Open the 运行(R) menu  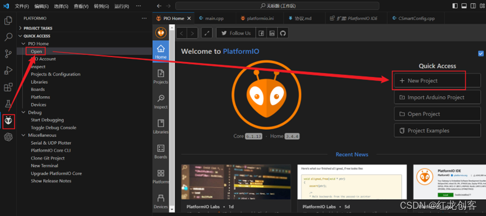click(x=121, y=6)
